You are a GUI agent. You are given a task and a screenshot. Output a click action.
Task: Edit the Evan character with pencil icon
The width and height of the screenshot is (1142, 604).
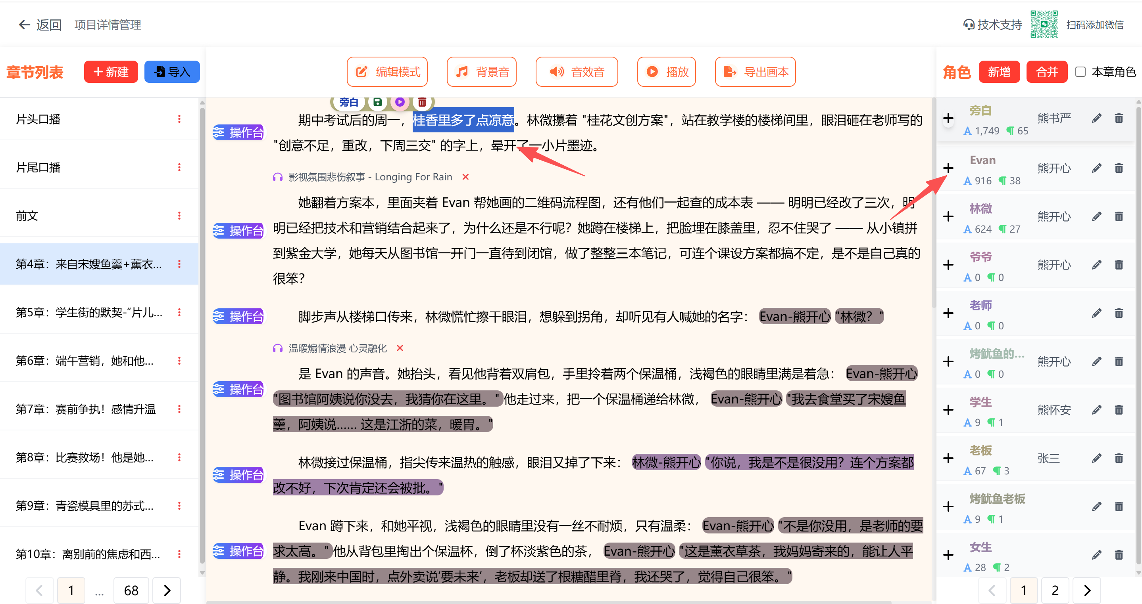click(x=1096, y=168)
